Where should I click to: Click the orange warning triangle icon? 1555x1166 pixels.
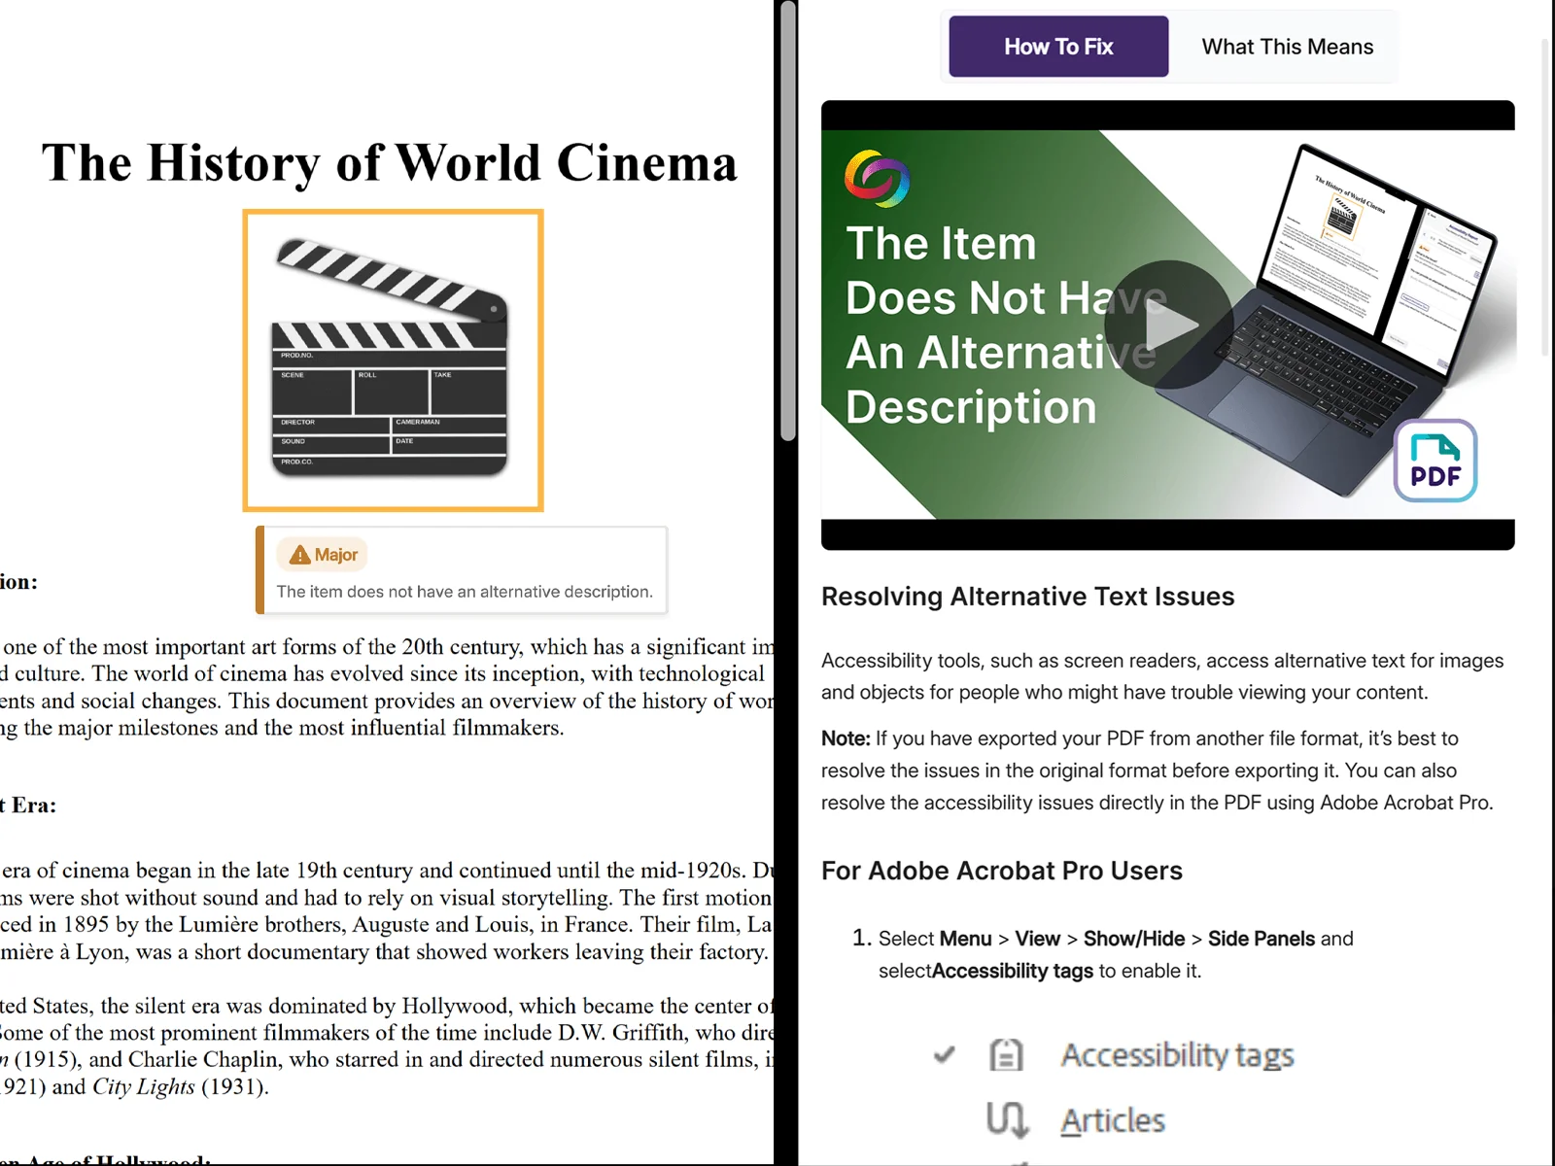[299, 555]
